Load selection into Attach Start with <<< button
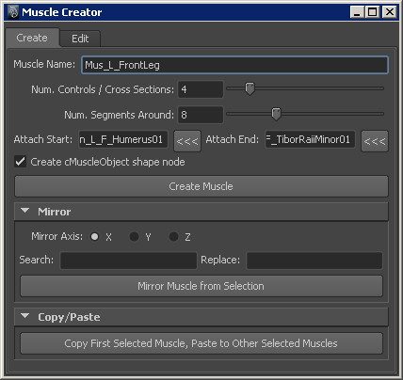 [x=187, y=141]
